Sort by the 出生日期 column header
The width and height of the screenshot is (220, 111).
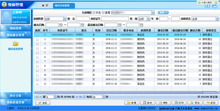111,30
